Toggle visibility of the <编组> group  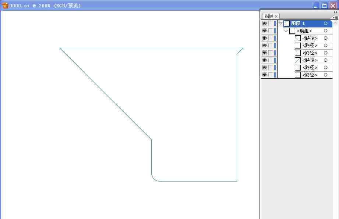[x=264, y=30]
